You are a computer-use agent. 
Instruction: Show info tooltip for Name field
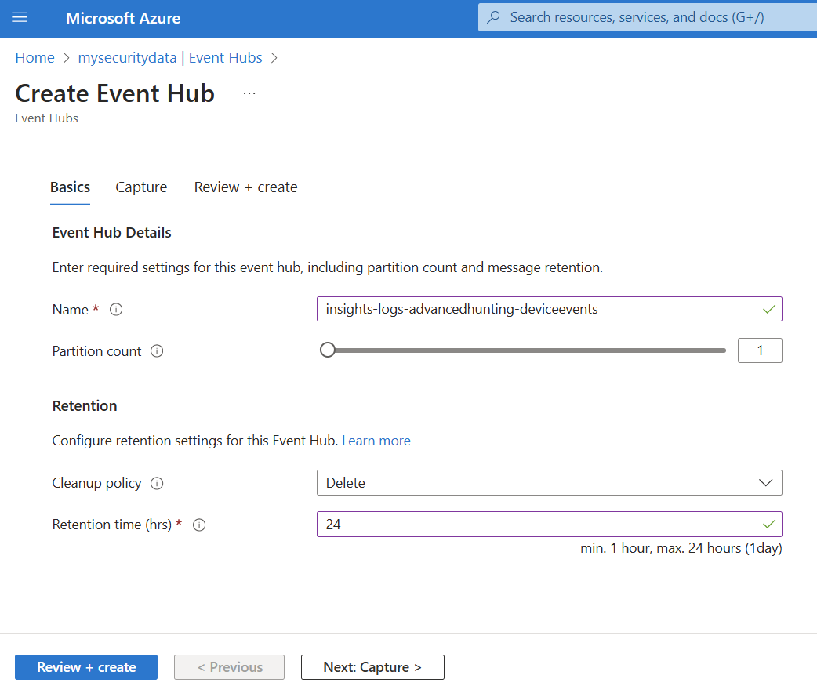coord(116,310)
